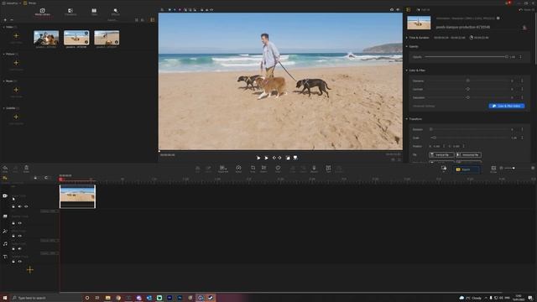Open Windows Start menu
The image size is (537, 302).
coord(5,298)
